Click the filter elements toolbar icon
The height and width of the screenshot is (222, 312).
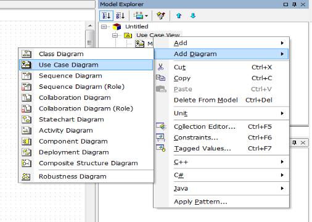[161, 15]
